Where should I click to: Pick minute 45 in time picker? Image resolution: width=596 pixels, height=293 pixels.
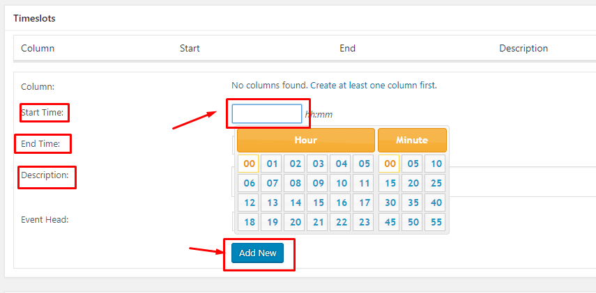(390, 223)
